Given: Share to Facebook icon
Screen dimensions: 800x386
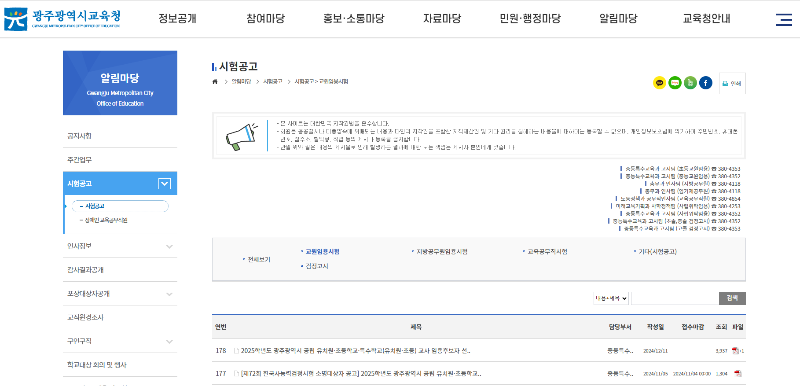Looking at the screenshot, I should tap(705, 83).
